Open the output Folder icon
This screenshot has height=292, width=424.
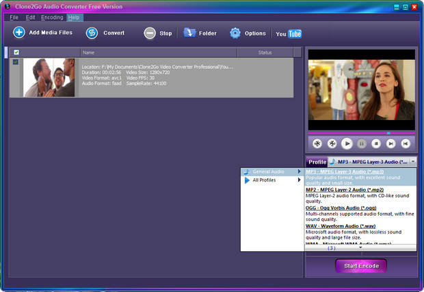189,33
